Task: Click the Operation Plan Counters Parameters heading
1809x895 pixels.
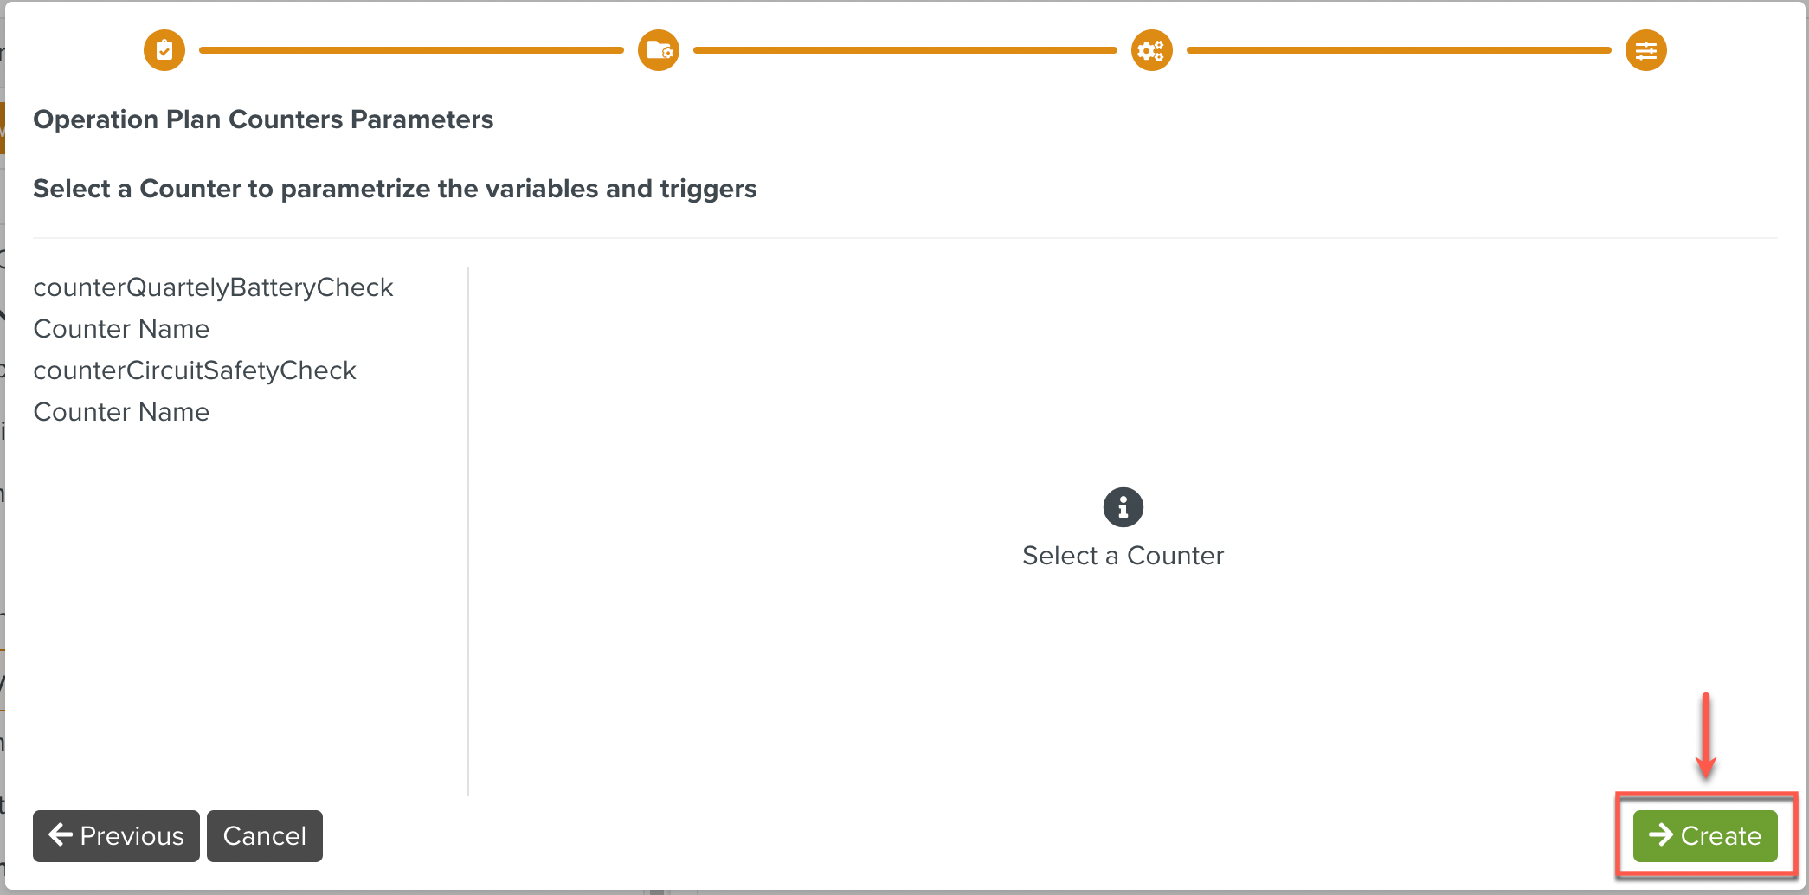Action: point(263,119)
